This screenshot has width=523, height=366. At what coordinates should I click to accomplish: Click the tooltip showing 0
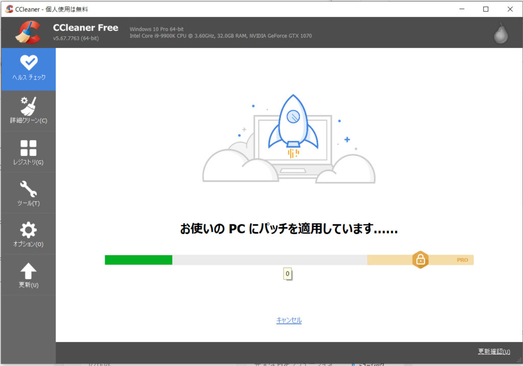tap(288, 274)
